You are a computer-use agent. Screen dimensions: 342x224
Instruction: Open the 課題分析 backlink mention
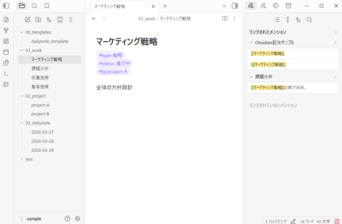point(293,88)
